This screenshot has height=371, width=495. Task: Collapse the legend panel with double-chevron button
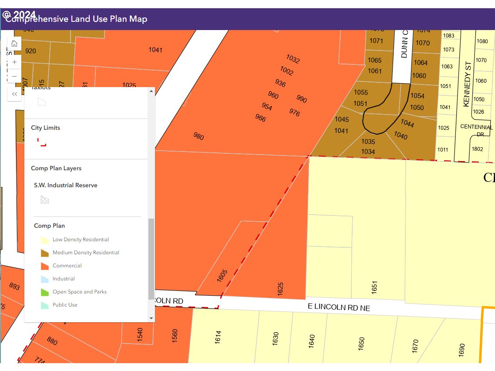pyautogui.click(x=14, y=94)
